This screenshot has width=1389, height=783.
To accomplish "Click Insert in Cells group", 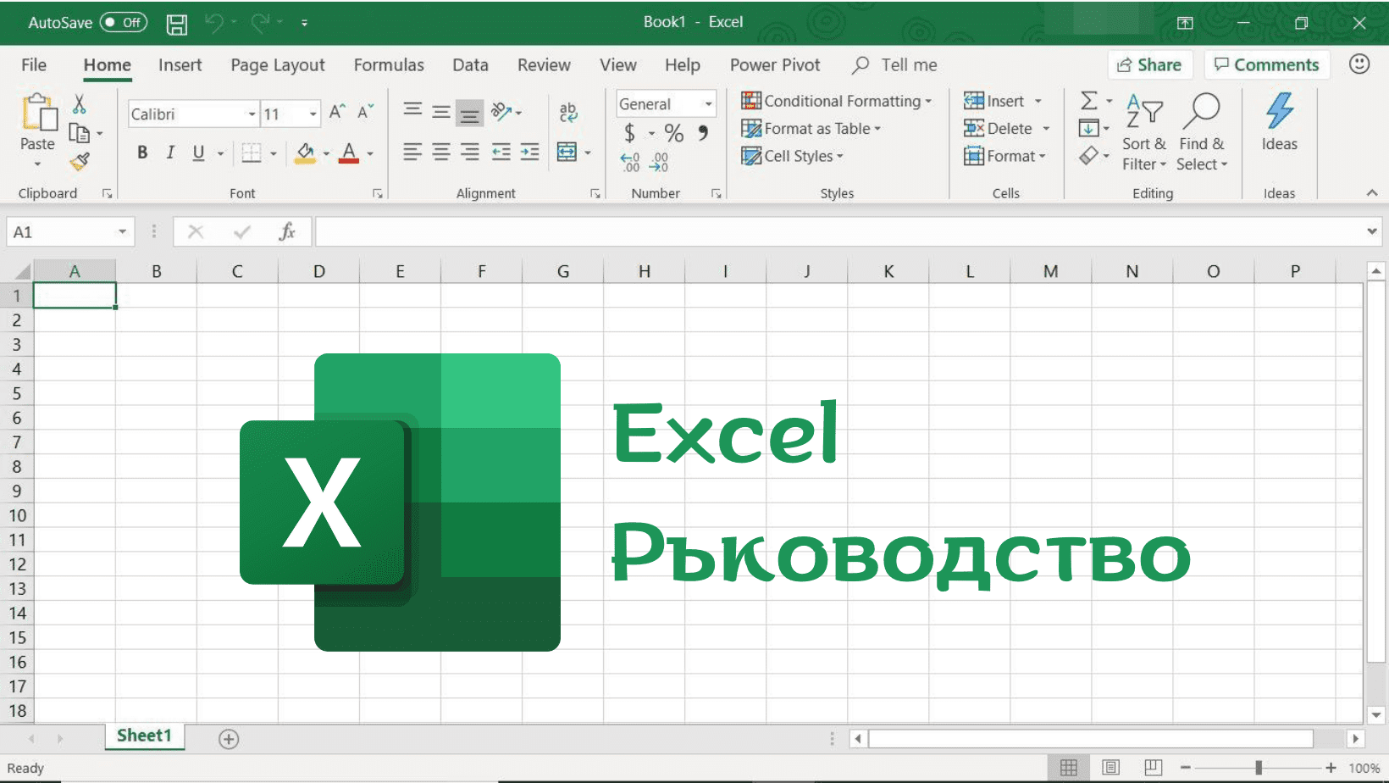I will [994, 101].
